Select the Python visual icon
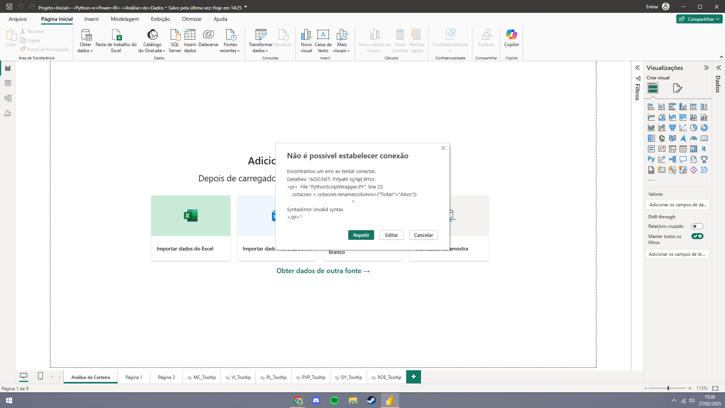The width and height of the screenshot is (725, 408). [651, 159]
